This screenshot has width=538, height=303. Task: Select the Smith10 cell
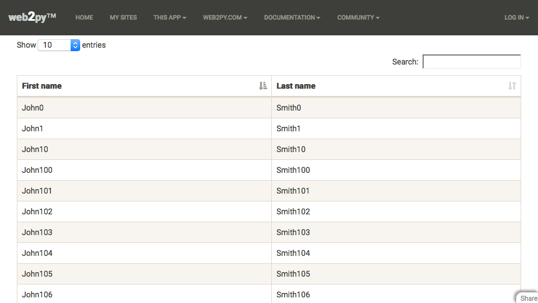396,149
